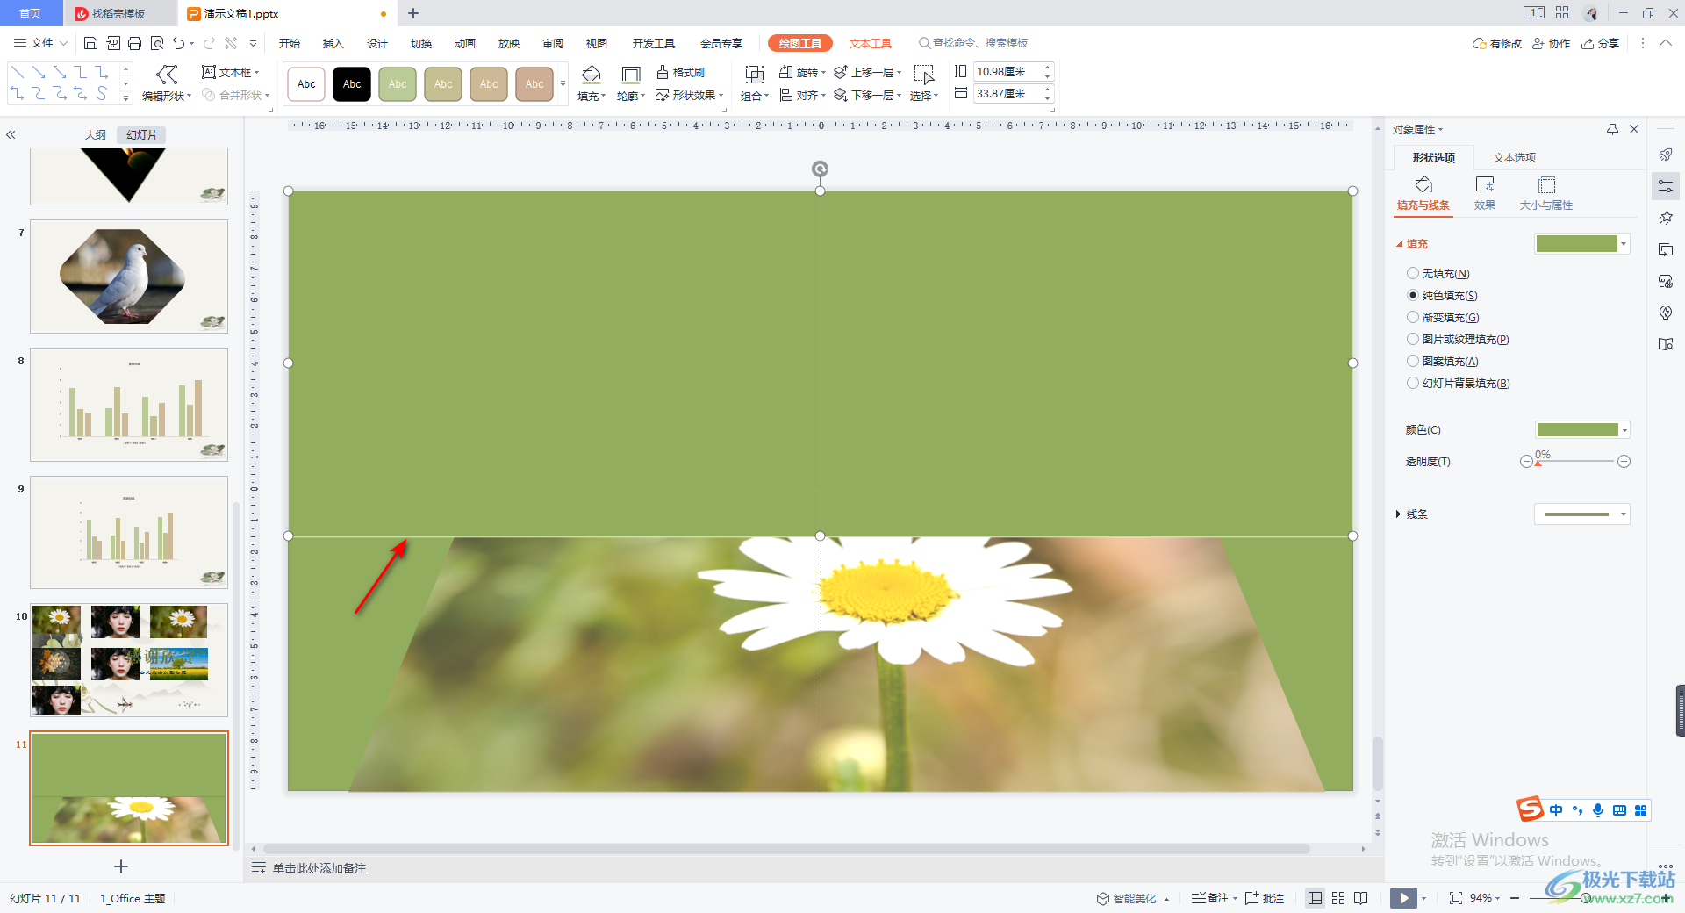Open the fill preset color dropdown
The height and width of the screenshot is (913, 1685).
tap(1624, 244)
